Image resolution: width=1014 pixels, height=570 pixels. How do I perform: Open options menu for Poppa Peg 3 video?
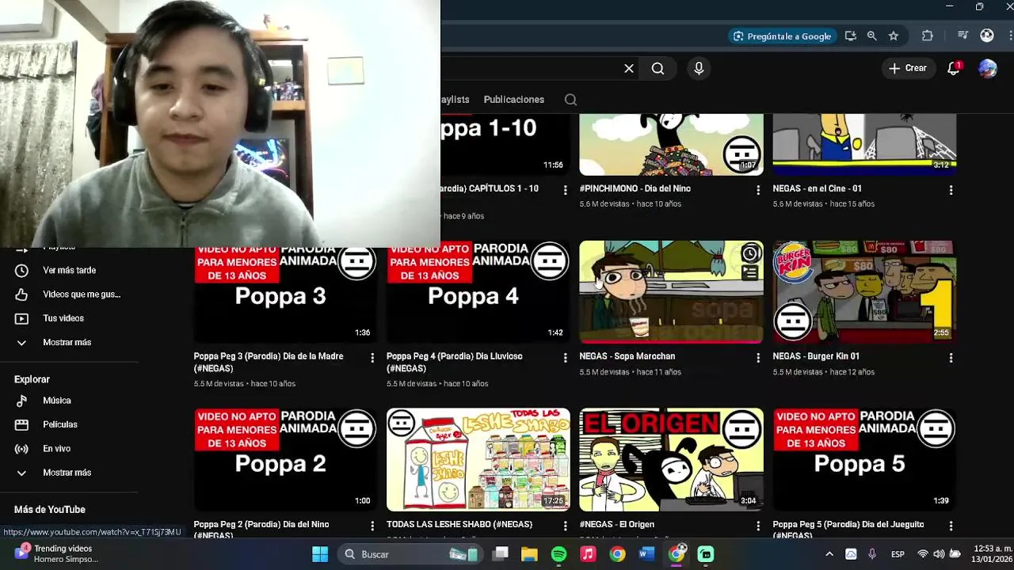coord(372,358)
